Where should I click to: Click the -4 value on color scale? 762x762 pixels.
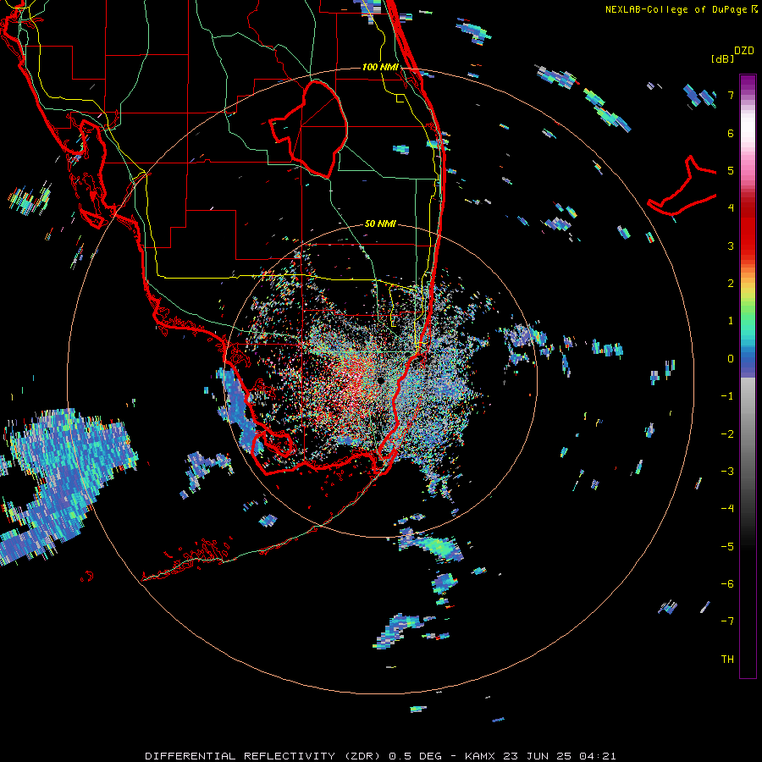(x=727, y=509)
